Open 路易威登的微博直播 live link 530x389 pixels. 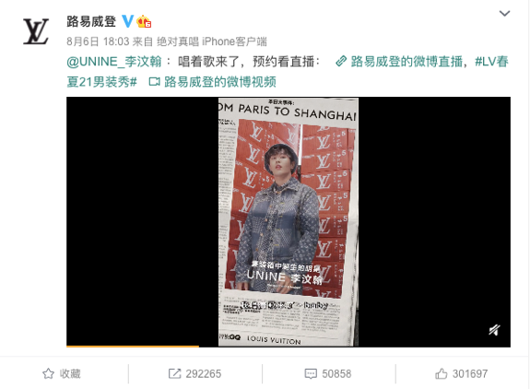coord(406,62)
